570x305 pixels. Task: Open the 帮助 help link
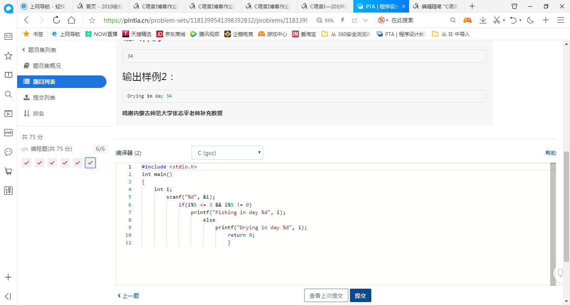coord(551,153)
